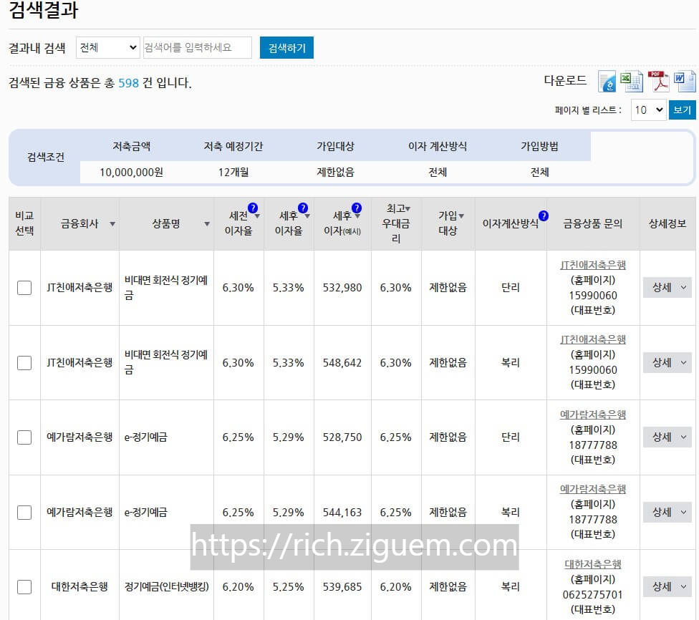699x620 pixels.
Task: Download results as Word document
Action: (684, 81)
